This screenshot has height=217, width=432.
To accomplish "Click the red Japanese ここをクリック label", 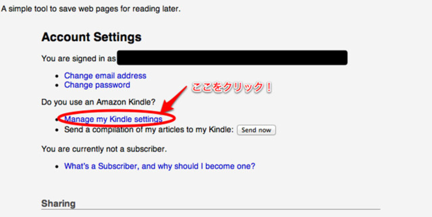I will click(x=232, y=88).
